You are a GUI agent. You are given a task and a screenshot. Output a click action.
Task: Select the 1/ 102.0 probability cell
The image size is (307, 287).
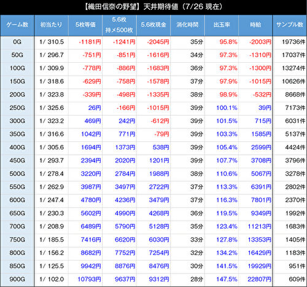tap(52, 279)
